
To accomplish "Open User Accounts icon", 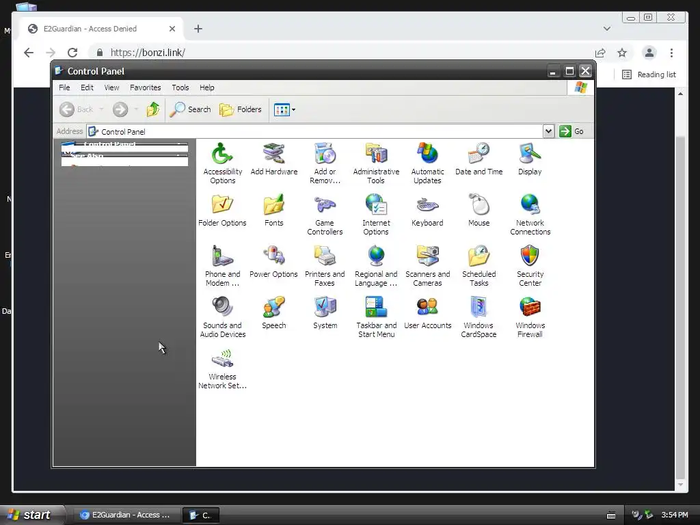I will click(x=427, y=313).
